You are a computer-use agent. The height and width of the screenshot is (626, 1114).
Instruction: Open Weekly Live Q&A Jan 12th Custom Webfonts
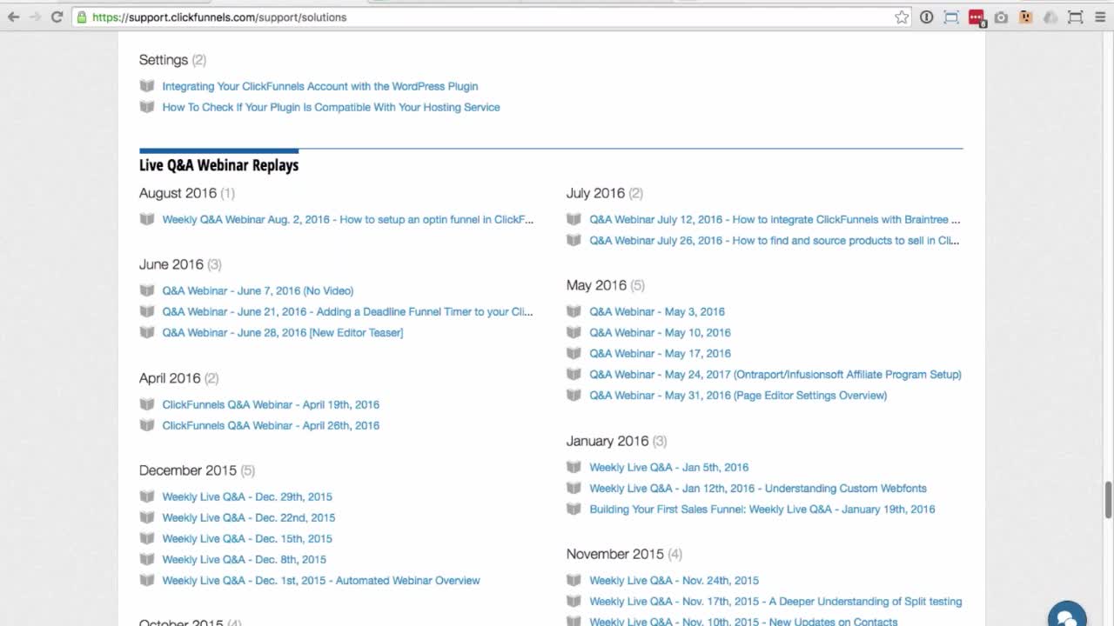[758, 488]
